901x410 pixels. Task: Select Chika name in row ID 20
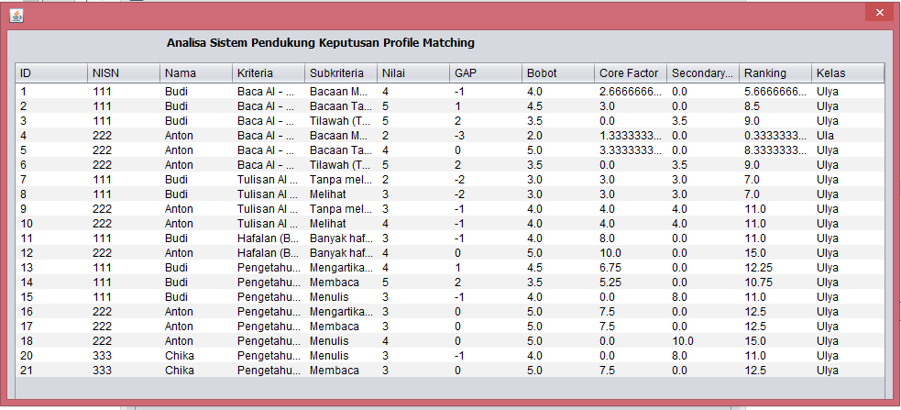pyautogui.click(x=196, y=355)
